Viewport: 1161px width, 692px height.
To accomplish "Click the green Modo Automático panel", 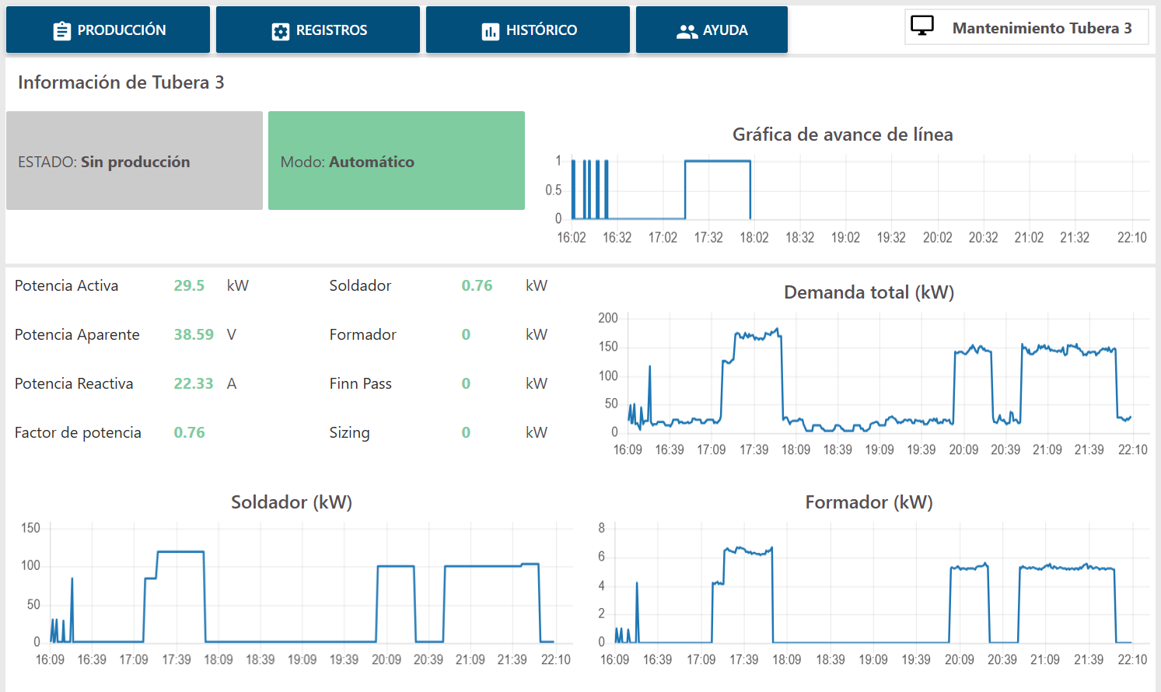I will [x=397, y=161].
